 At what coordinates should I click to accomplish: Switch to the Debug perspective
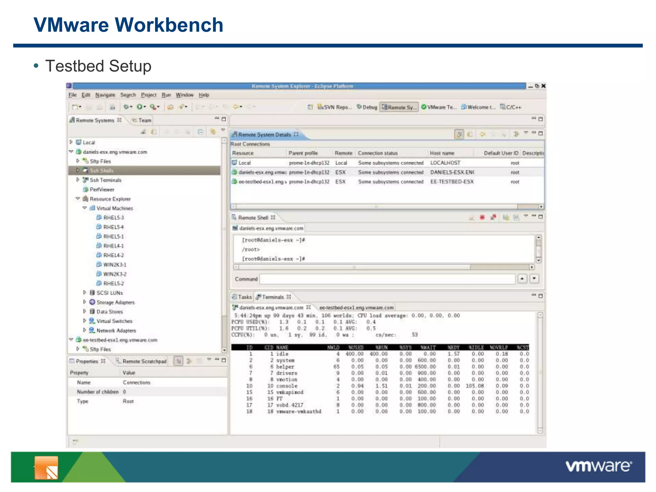click(367, 107)
